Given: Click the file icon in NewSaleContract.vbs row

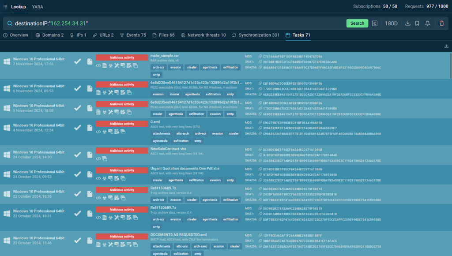Looking at the screenshot, I should (x=90, y=151).
